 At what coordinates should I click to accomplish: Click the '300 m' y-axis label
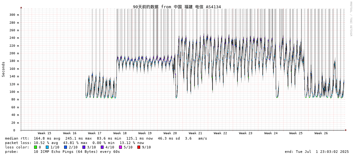pos(14,15)
